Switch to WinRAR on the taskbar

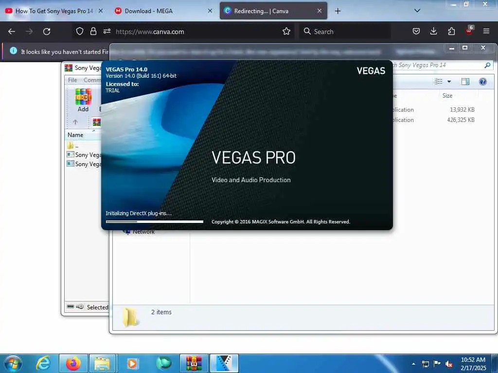click(x=194, y=363)
